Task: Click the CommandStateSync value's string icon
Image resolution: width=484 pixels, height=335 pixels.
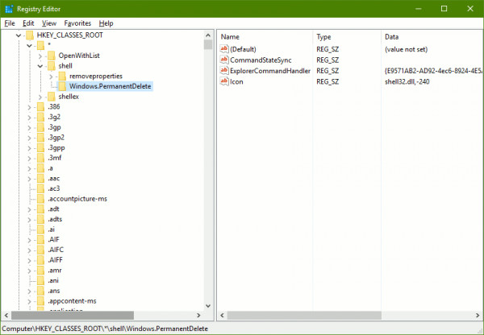Action: [x=224, y=60]
